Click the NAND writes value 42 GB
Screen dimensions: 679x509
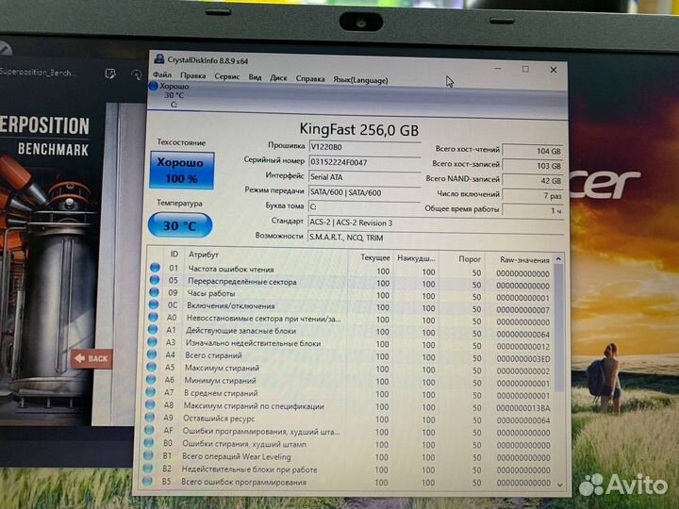pos(532,181)
